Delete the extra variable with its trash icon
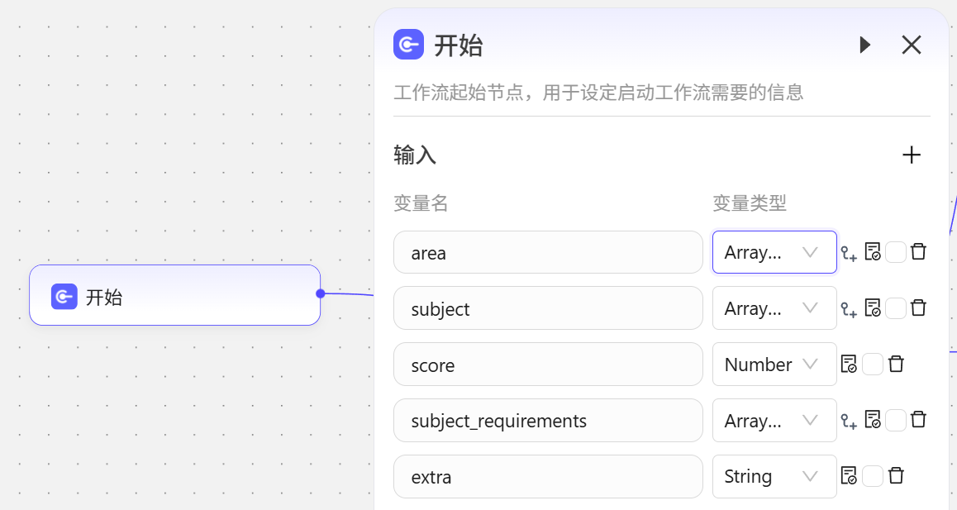The width and height of the screenshot is (957, 510). [x=895, y=476]
